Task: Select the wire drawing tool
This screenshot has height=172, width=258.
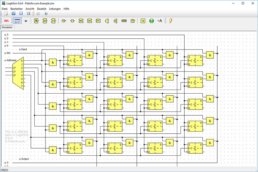Action: tap(17, 21)
